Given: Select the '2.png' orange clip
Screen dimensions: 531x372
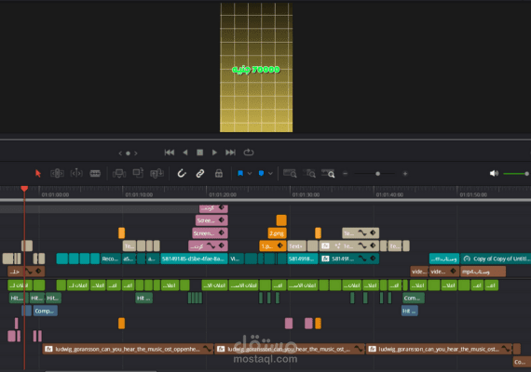Looking at the screenshot, I should [277, 233].
